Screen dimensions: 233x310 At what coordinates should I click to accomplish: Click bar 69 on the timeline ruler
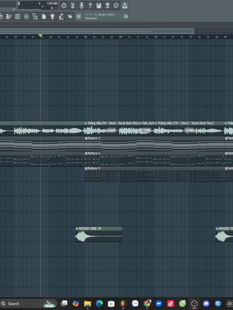[x=121, y=37]
